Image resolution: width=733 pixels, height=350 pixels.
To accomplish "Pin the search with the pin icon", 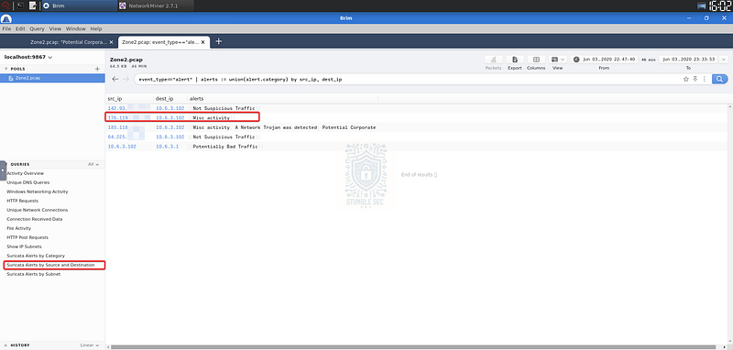I will 695,79.
